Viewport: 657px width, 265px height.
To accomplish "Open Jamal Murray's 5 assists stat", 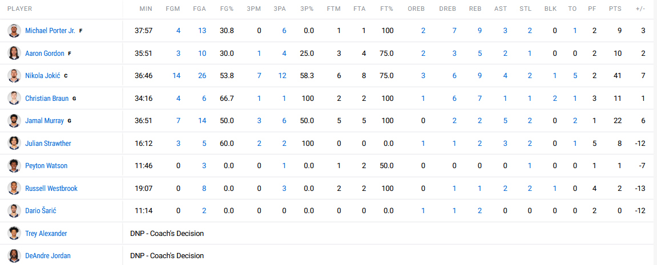I will pyautogui.click(x=505, y=121).
